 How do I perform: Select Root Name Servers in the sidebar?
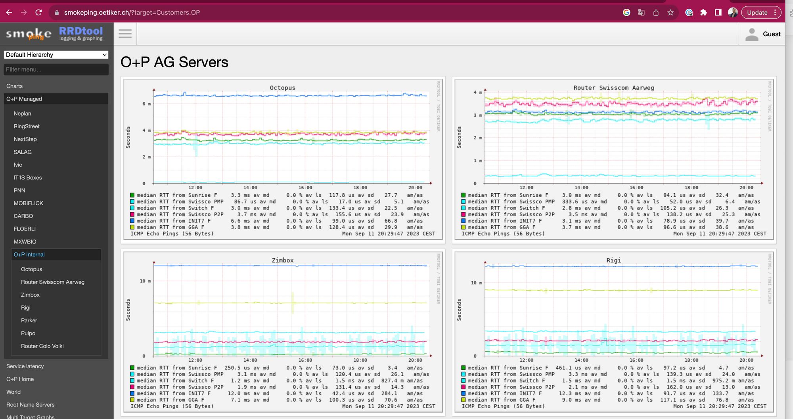(30, 405)
